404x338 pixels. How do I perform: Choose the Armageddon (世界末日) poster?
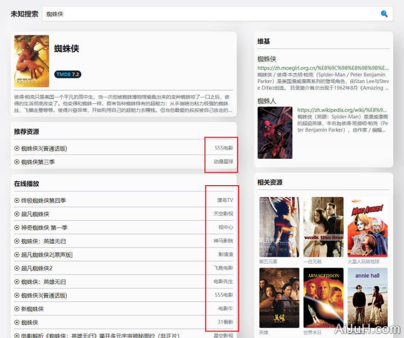323,298
